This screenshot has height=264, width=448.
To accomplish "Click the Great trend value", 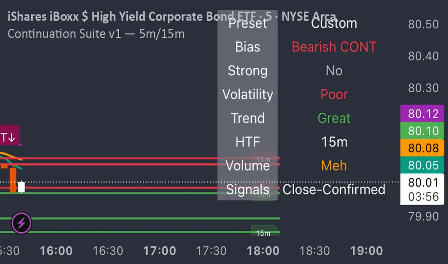I will [x=334, y=118].
